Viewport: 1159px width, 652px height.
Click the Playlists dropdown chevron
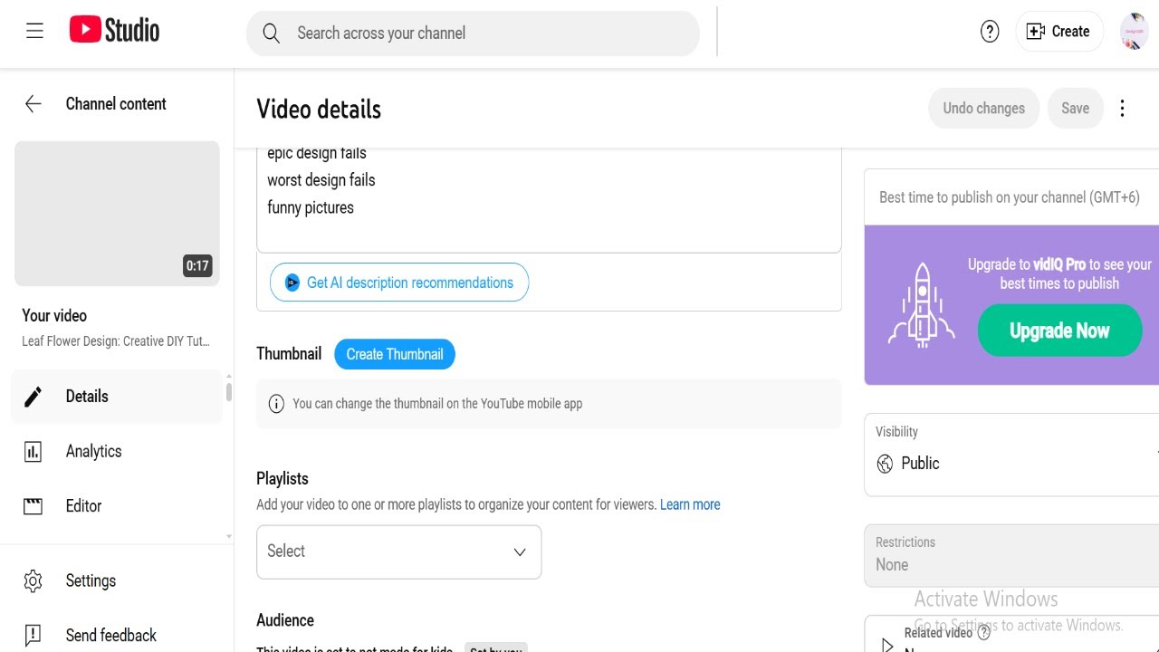pos(520,552)
